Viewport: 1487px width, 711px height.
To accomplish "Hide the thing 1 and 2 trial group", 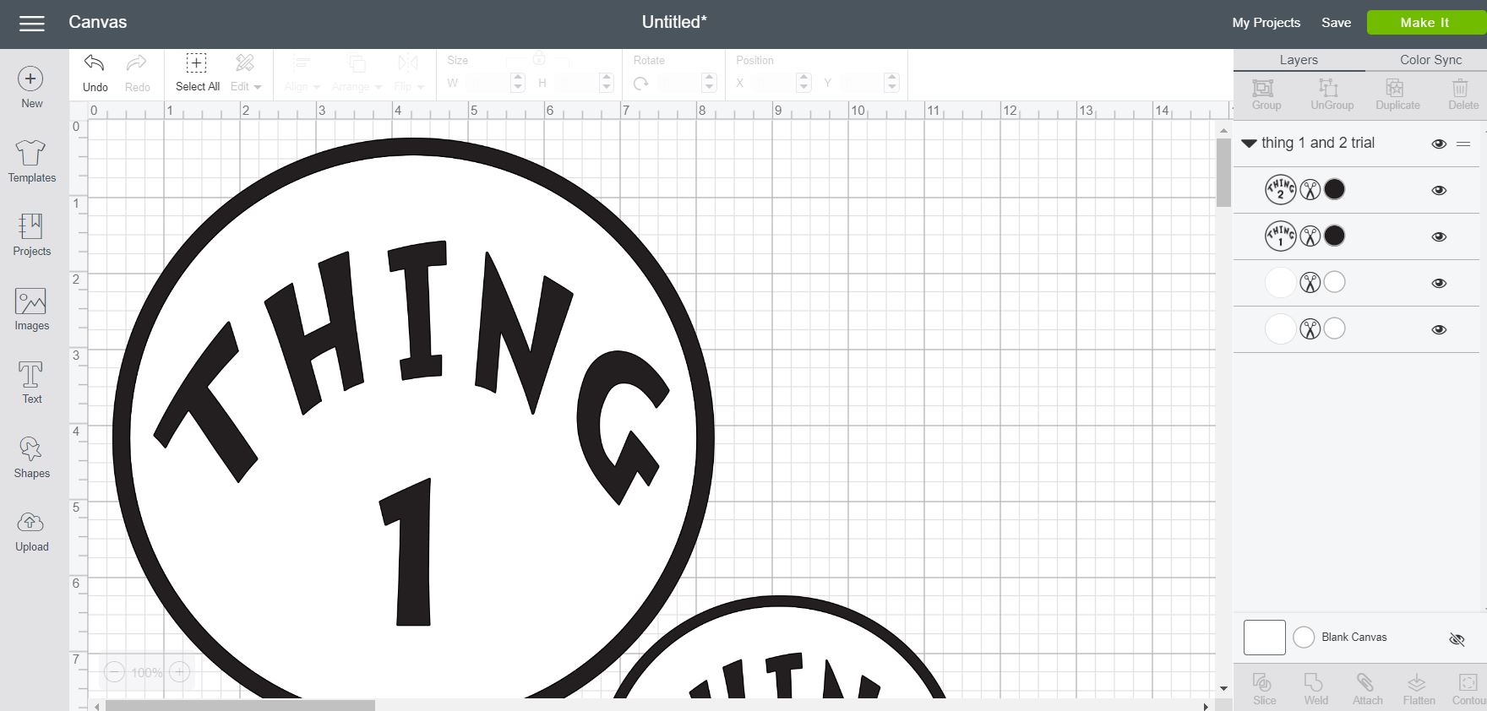I will (1439, 144).
